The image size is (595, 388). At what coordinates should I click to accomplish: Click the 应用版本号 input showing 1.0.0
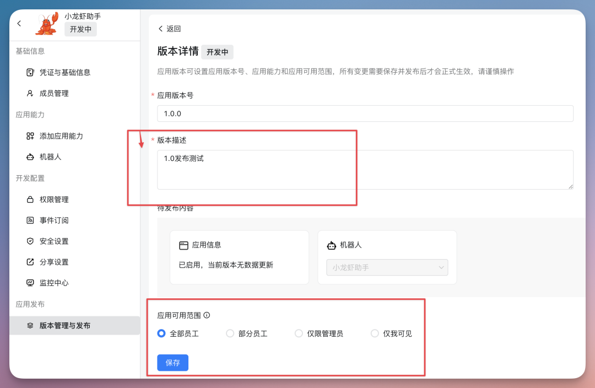tap(364, 114)
